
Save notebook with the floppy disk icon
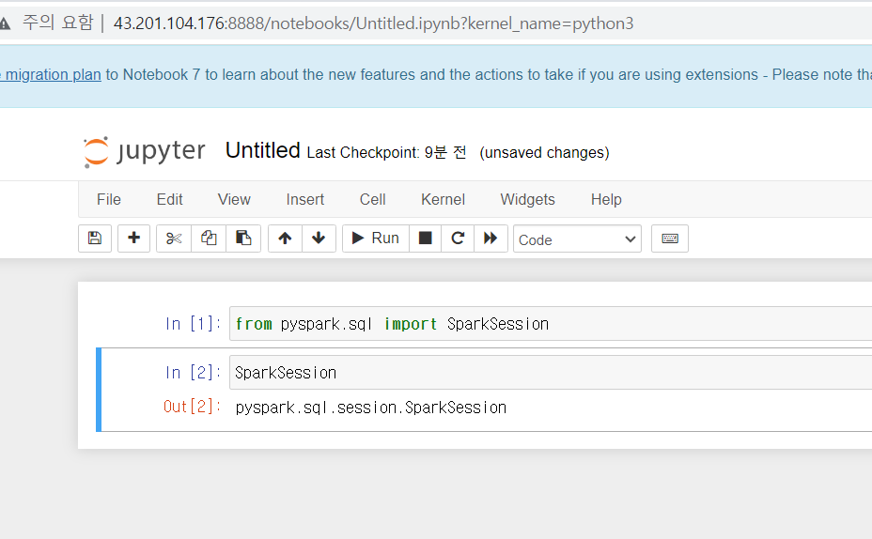click(x=95, y=239)
